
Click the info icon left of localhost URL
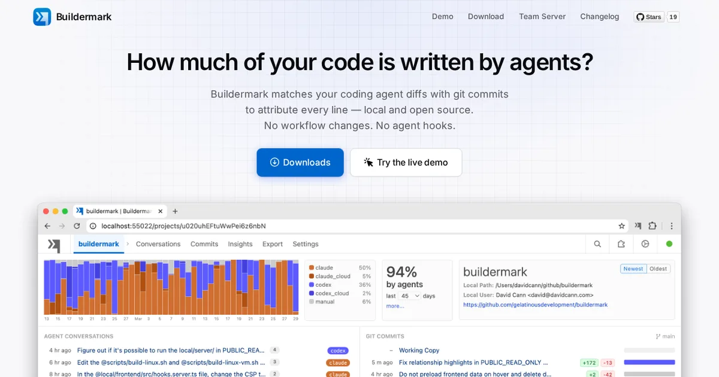tap(93, 226)
